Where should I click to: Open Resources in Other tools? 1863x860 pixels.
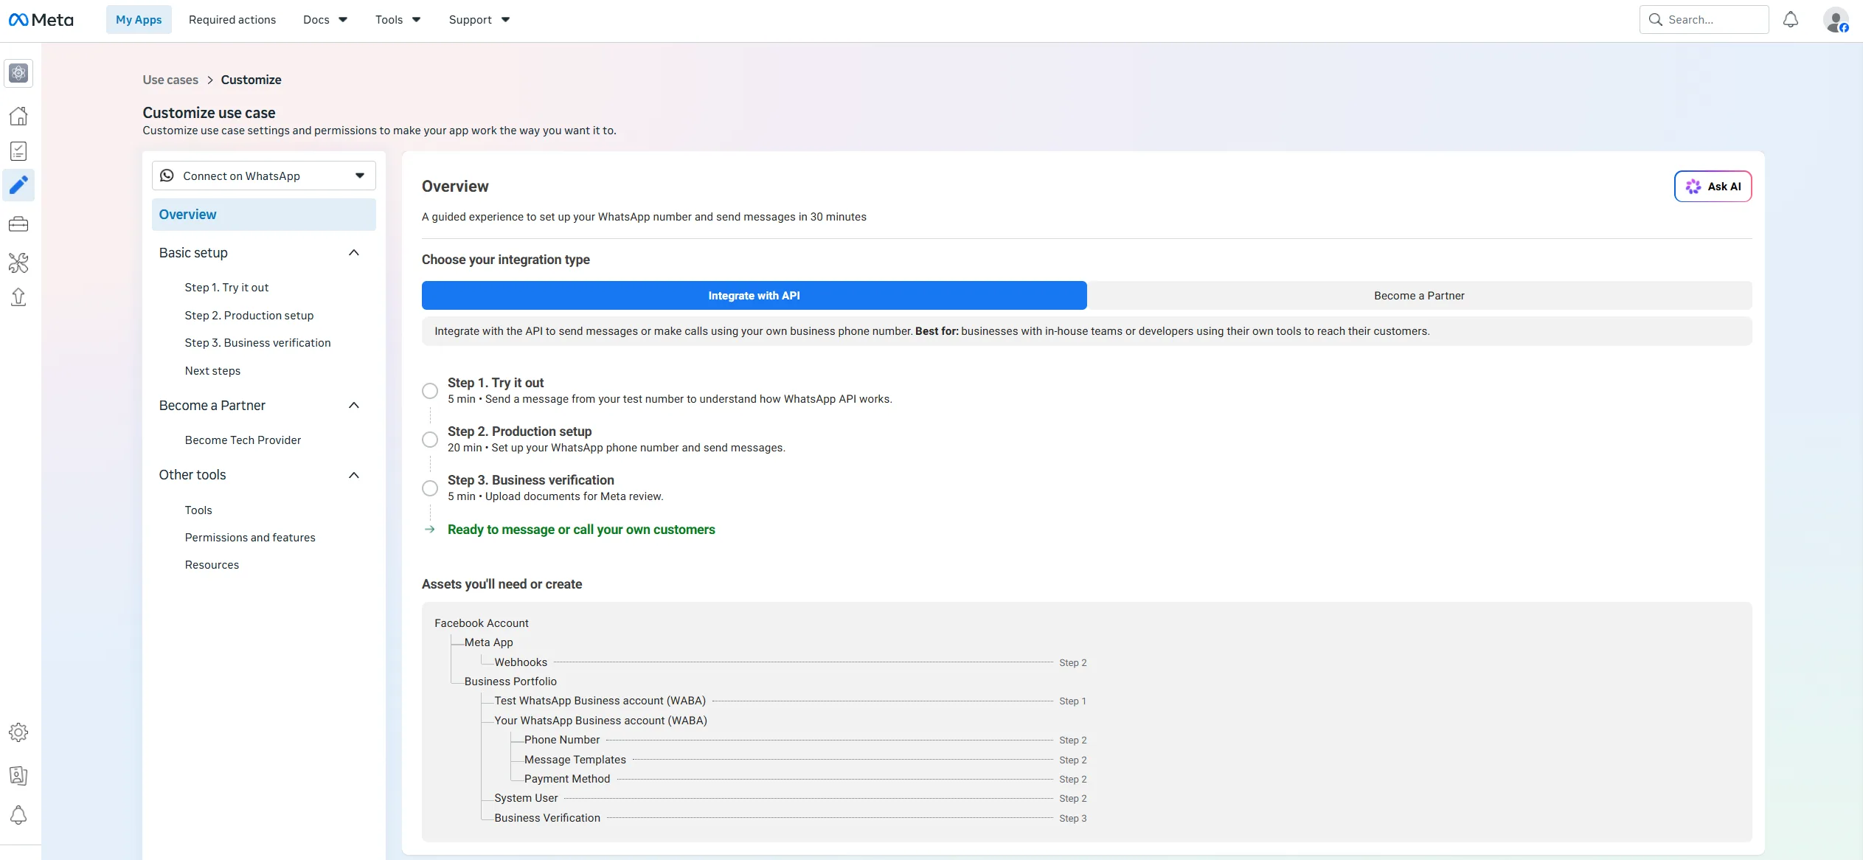coord(212,565)
